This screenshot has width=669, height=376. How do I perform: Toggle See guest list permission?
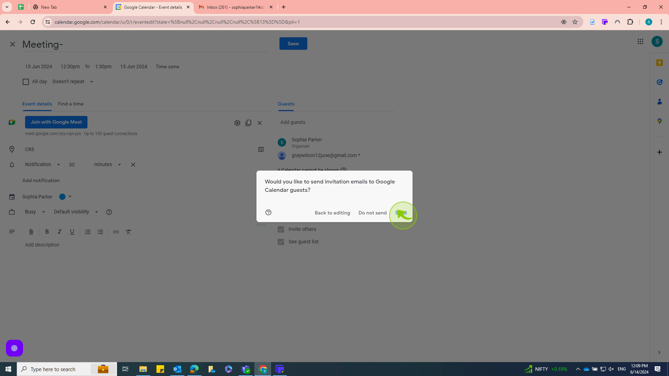(x=281, y=242)
